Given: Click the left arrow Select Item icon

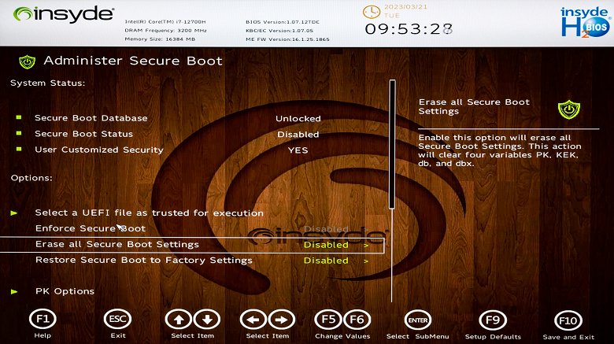Looking at the screenshot, I should point(253,320).
